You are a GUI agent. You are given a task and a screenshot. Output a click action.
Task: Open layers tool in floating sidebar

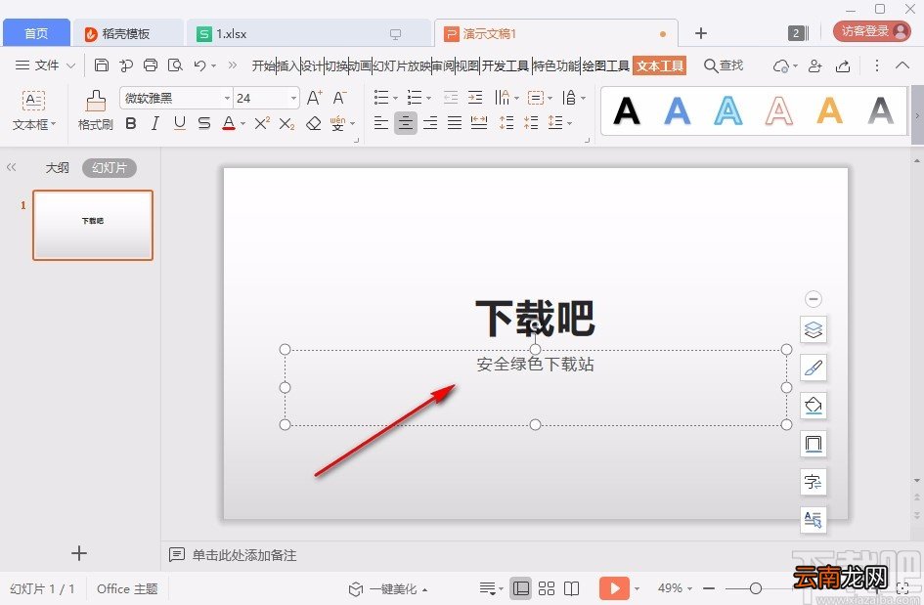(x=814, y=329)
